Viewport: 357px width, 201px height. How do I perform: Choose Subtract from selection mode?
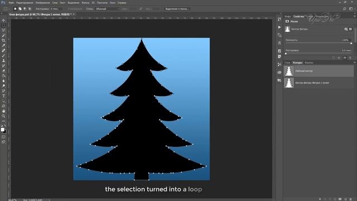click(x=25, y=9)
